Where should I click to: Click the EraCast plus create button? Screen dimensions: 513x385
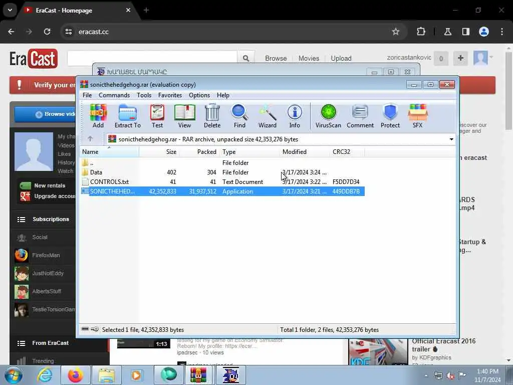pyautogui.click(x=460, y=58)
